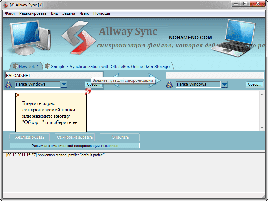The image size is (268, 201).
Task: Click the automatic synchronization mode status bar
Action: point(75,146)
